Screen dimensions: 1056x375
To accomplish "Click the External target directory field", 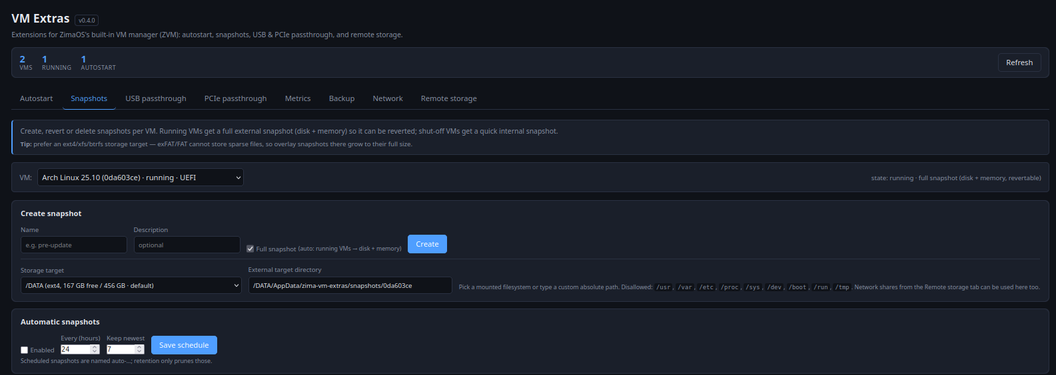I will (350, 285).
